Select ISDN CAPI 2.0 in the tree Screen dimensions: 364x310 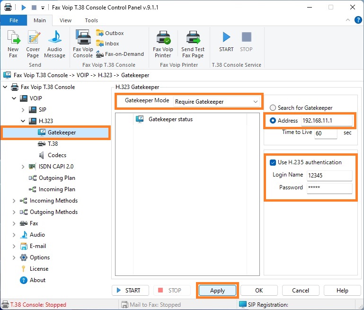[51, 167]
